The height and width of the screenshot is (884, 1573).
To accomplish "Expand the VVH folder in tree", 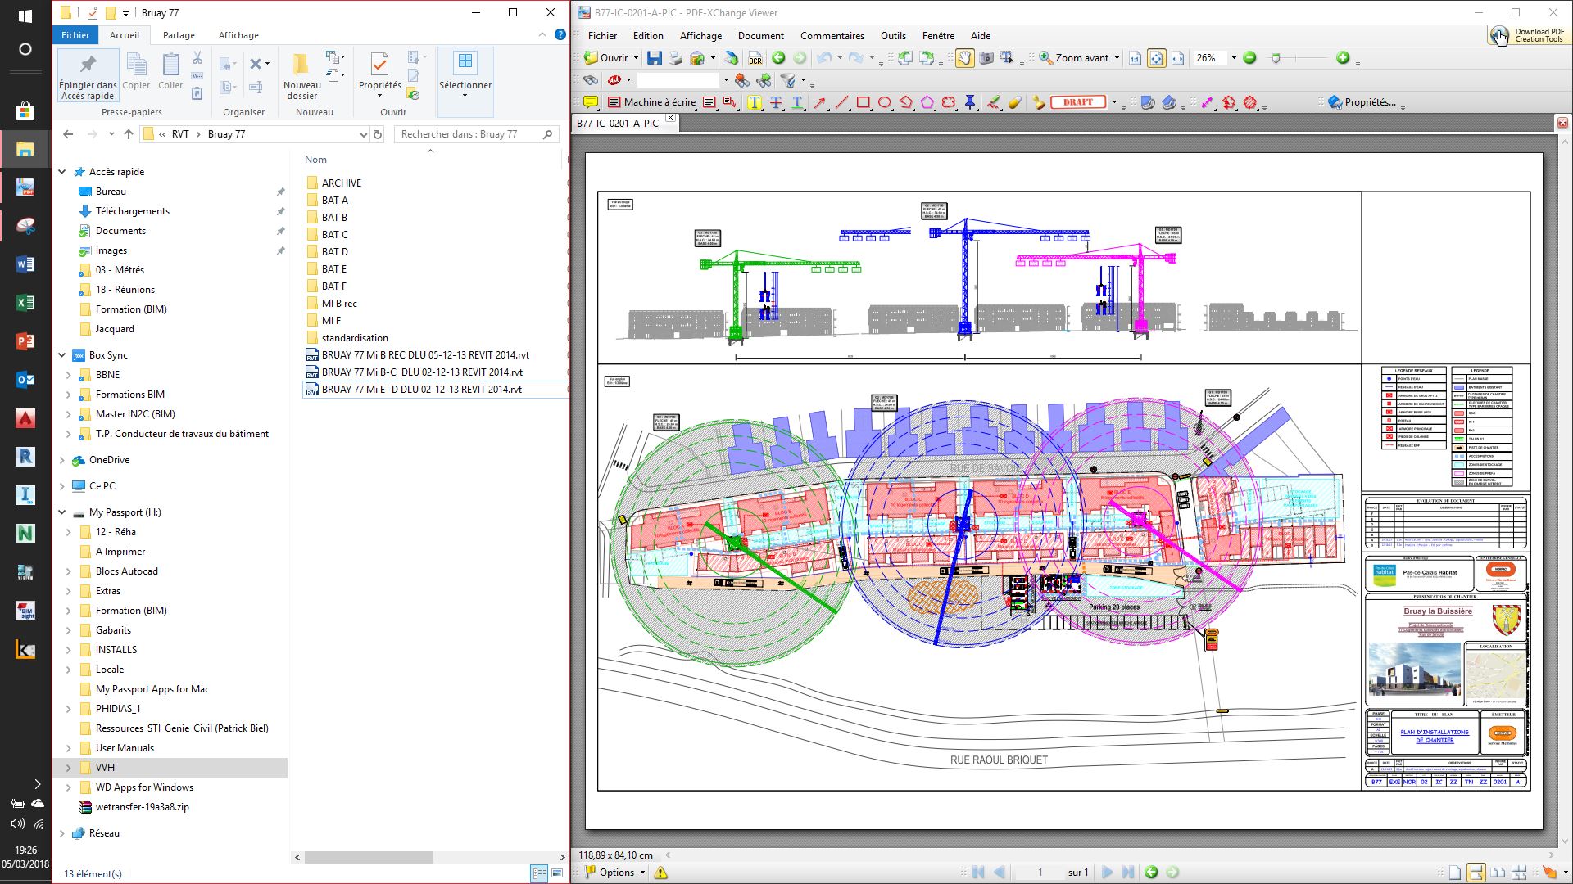I will [x=68, y=768].
